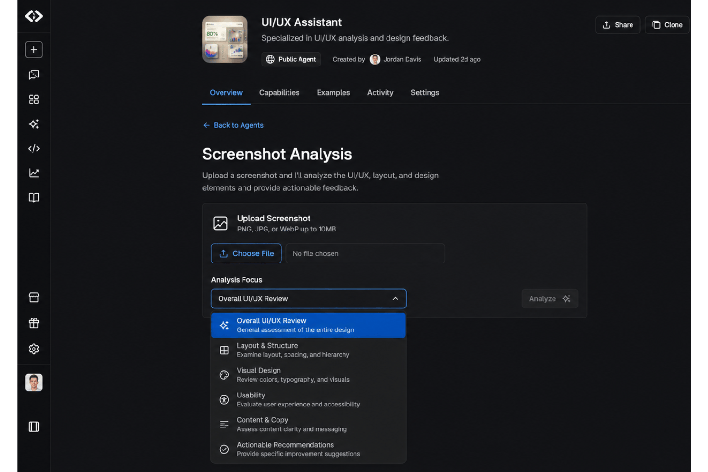Click the No file chosen field

(x=365, y=253)
